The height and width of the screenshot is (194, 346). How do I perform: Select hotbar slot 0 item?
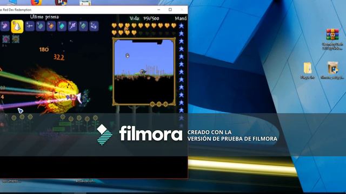[94, 26]
